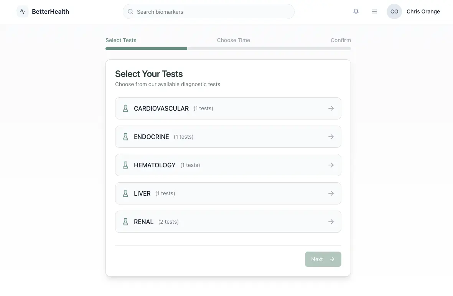Select the Select Tests step label
Screen dimensions: 453x296
pos(121,40)
